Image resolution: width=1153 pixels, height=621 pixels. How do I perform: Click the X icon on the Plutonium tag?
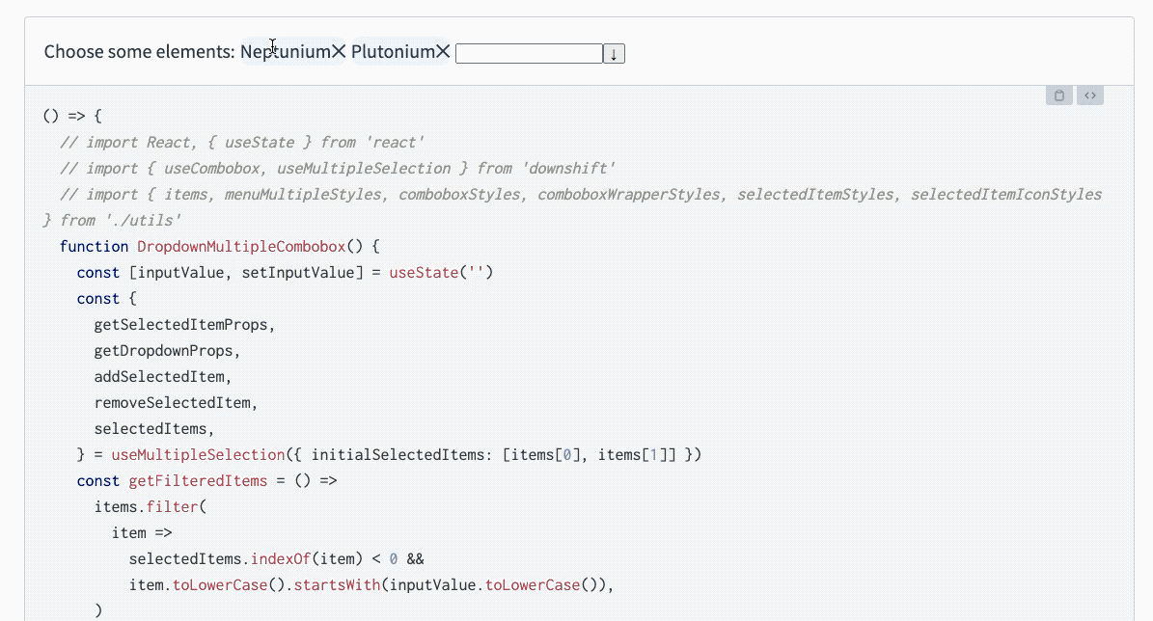pos(443,51)
